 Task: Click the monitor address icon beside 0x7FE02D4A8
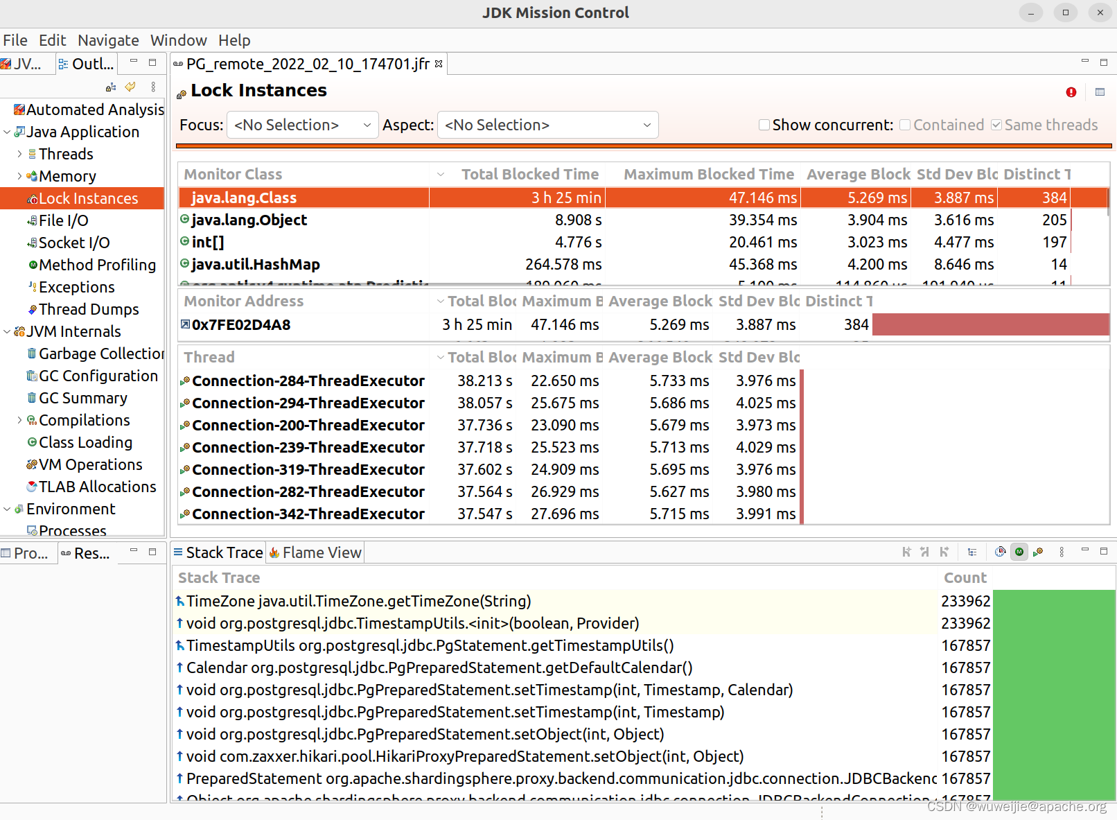185,324
